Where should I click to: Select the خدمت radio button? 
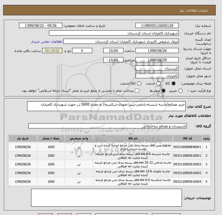[159, 83]
